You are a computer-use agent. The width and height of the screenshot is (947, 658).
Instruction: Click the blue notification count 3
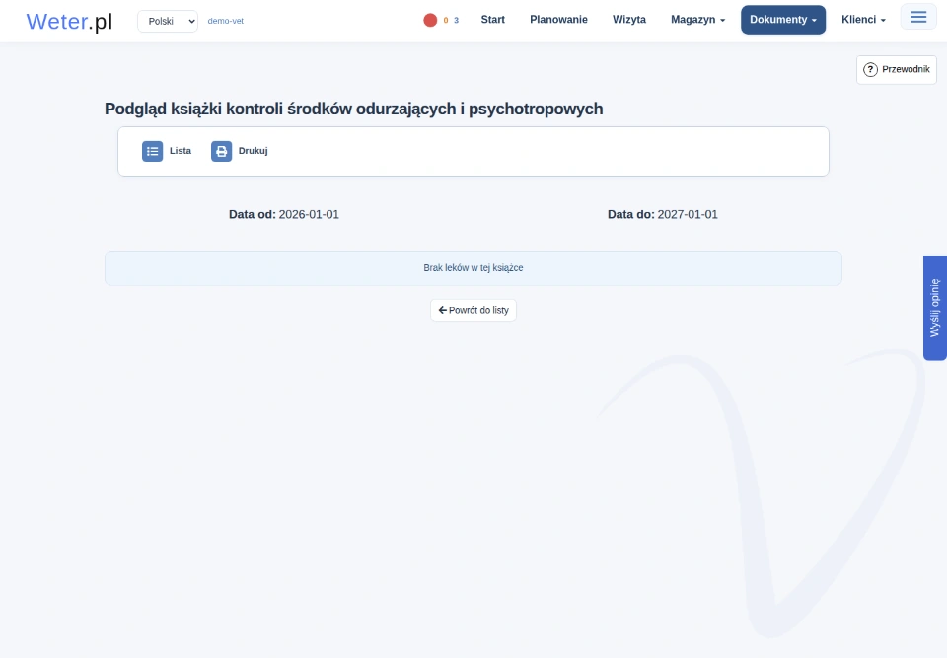click(x=456, y=20)
